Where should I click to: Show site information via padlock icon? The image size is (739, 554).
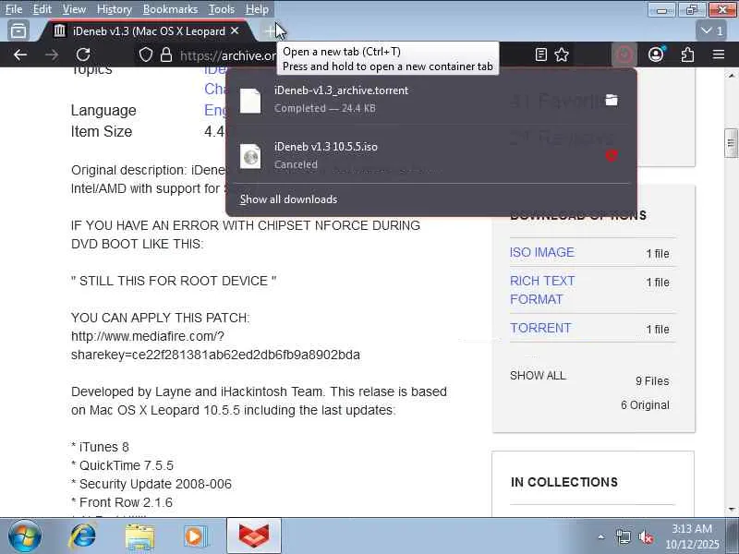coord(166,55)
